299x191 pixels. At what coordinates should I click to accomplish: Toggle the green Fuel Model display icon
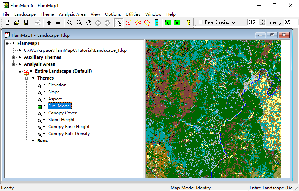tap(40, 106)
